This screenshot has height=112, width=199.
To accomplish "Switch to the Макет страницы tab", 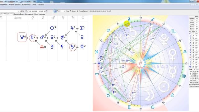I will pyautogui.click(x=39, y=14).
